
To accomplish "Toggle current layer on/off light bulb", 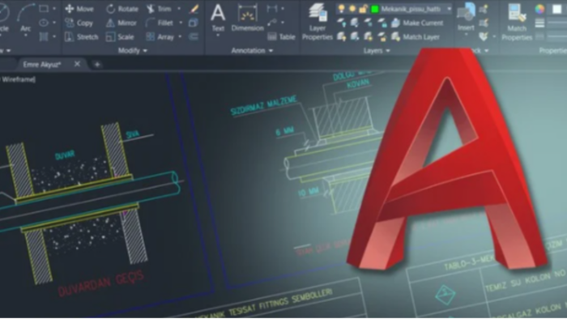I will coord(341,9).
